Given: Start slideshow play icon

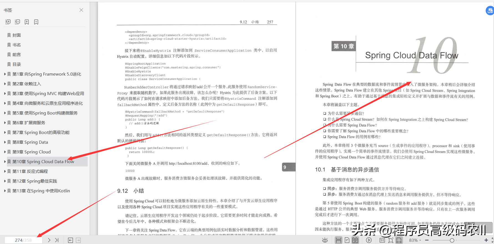Looking at the screenshot, I should click(369, 240).
